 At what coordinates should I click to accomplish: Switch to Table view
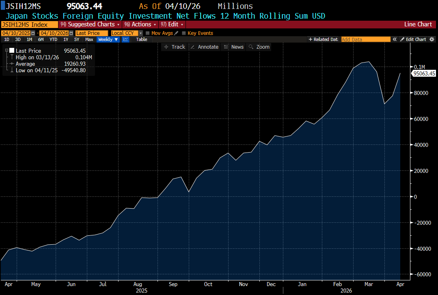click(x=142, y=39)
